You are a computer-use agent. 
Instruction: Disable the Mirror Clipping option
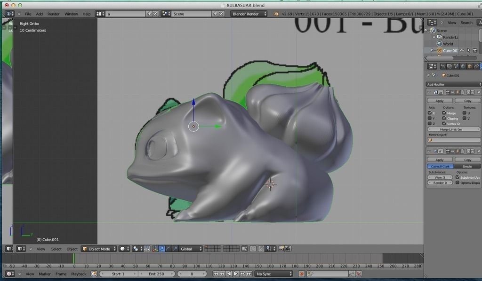tap(444, 118)
